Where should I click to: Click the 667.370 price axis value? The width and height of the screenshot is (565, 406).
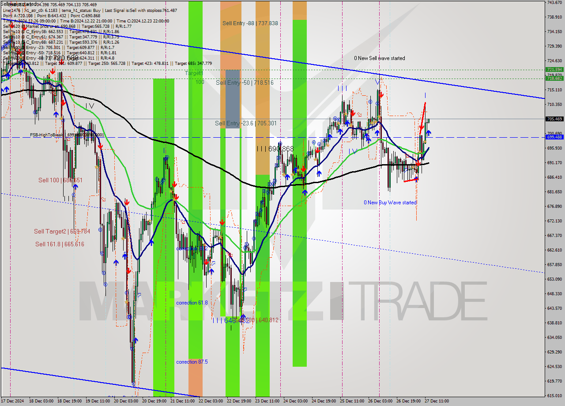[x=554, y=236]
